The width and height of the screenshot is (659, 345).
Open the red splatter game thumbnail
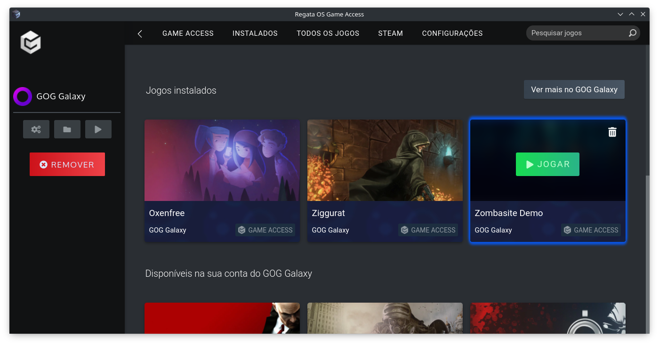point(548,318)
